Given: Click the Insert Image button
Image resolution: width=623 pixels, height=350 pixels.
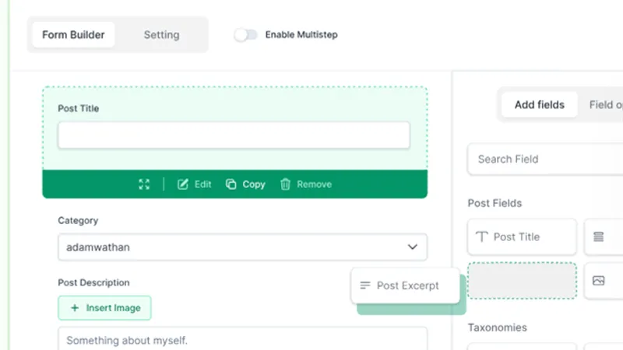Looking at the screenshot, I should 104,308.
